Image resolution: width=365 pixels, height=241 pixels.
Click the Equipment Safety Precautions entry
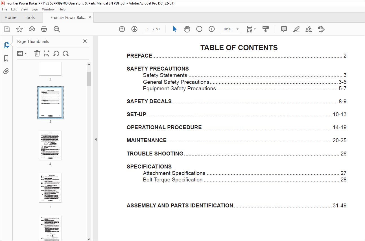244,89
